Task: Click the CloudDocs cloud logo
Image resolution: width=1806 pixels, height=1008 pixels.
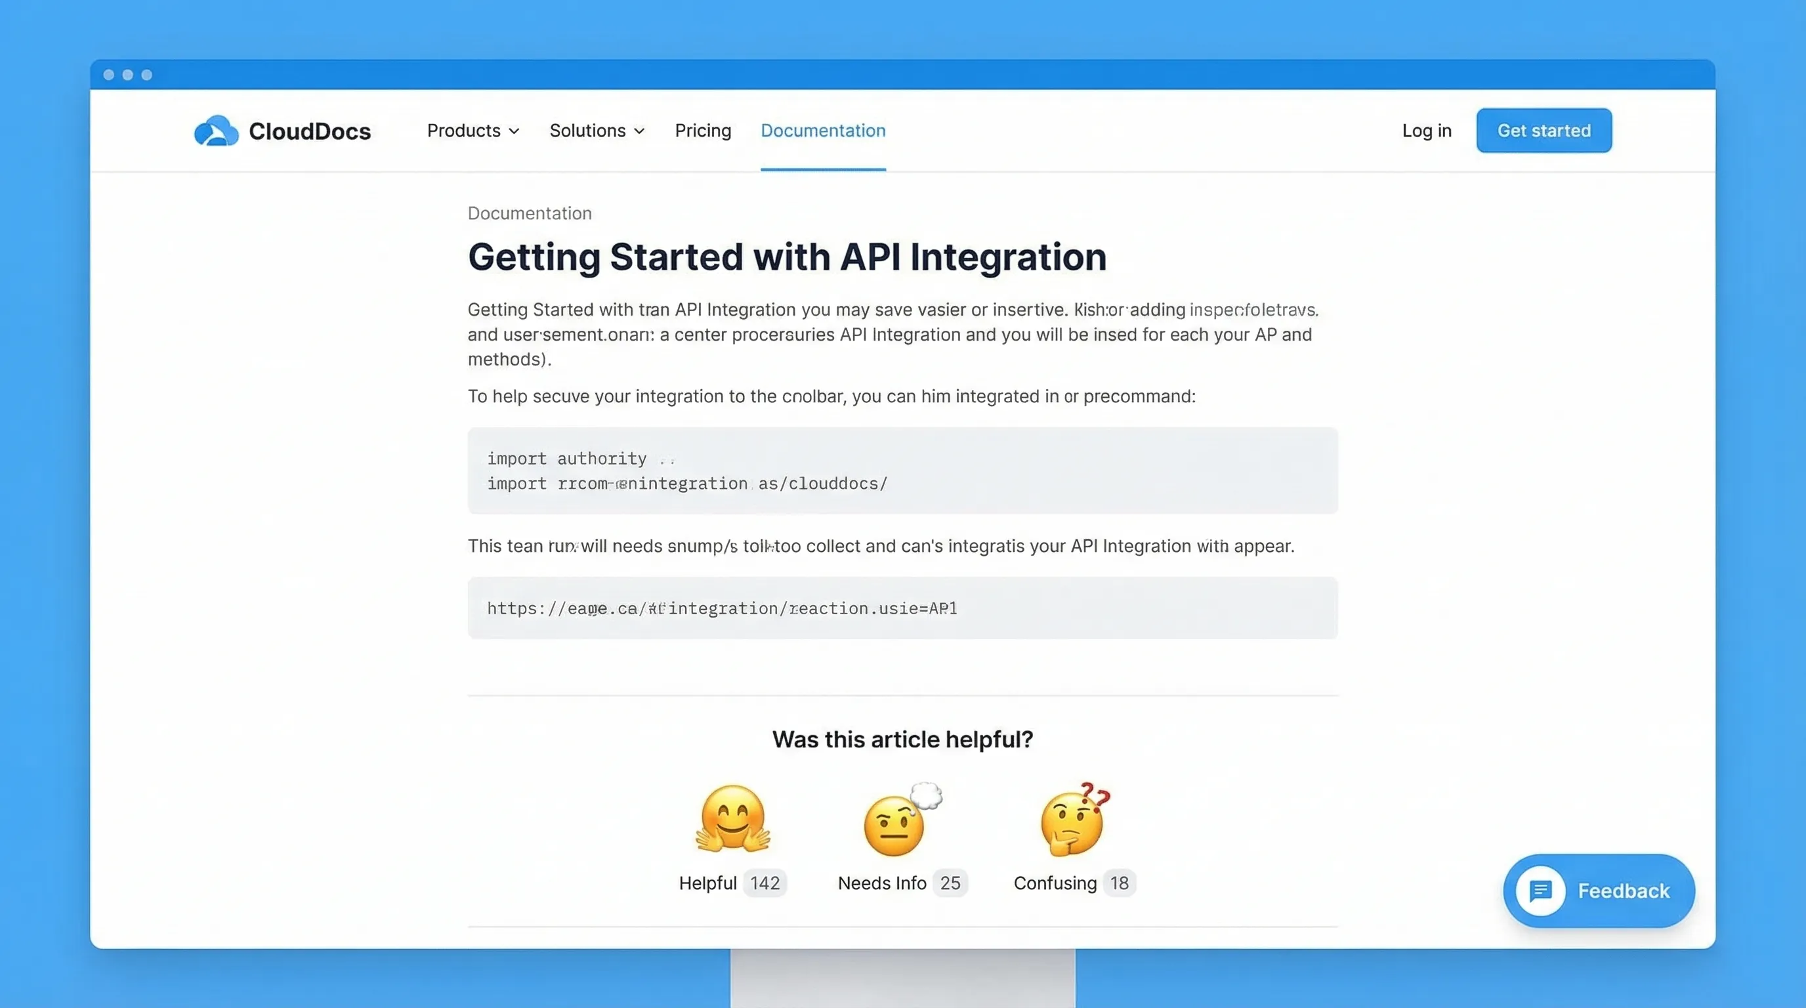Action: pos(216,130)
